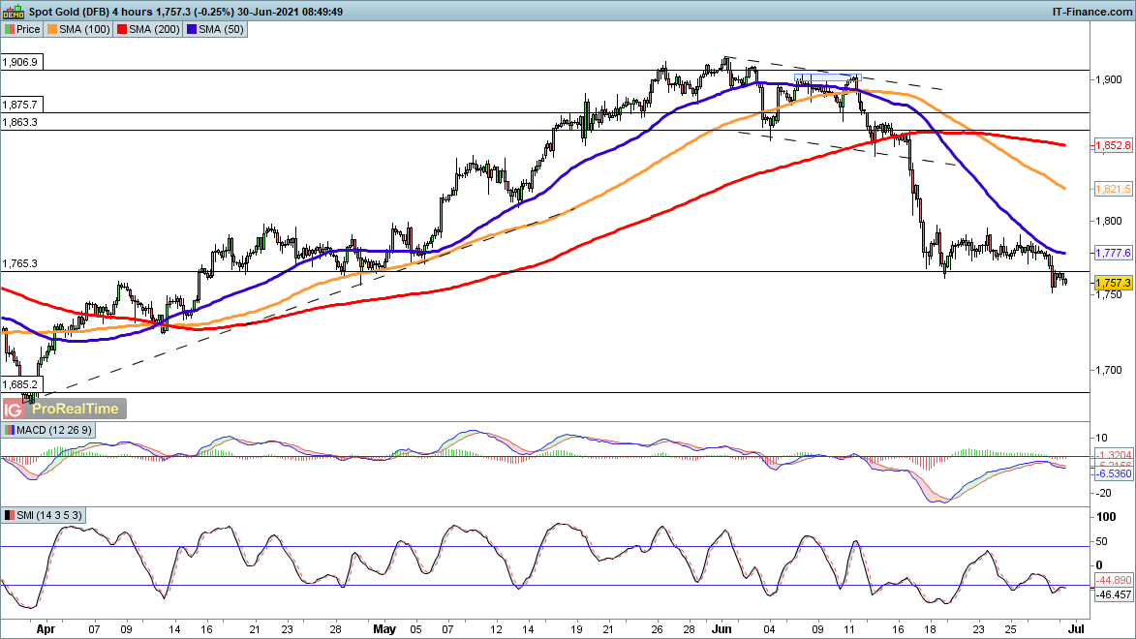Click the MACD indicator color icon
1136x639 pixels.
coord(10,430)
